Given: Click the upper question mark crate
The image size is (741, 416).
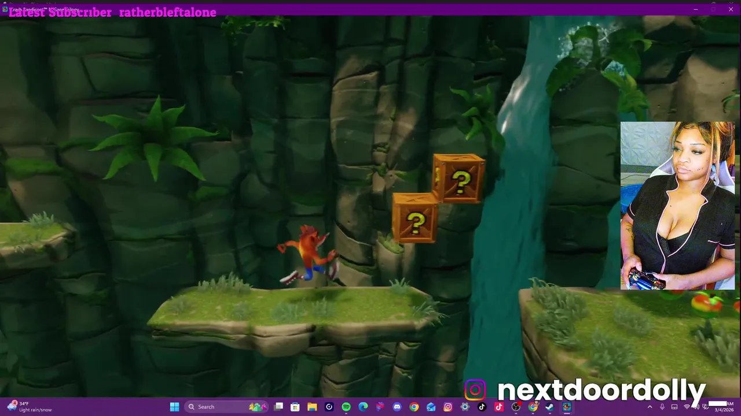Looking at the screenshot, I should [x=459, y=179].
